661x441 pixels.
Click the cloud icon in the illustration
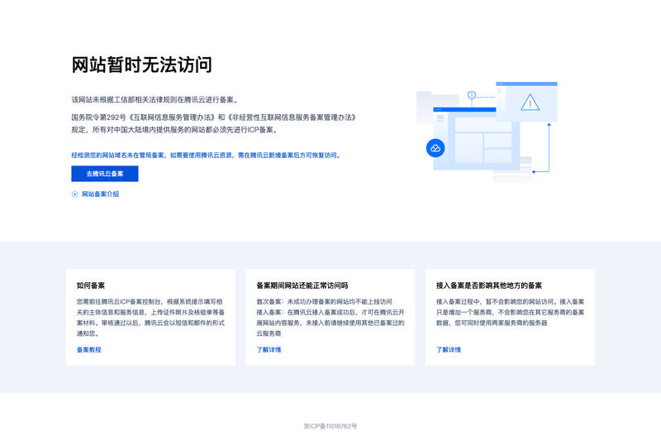(435, 148)
